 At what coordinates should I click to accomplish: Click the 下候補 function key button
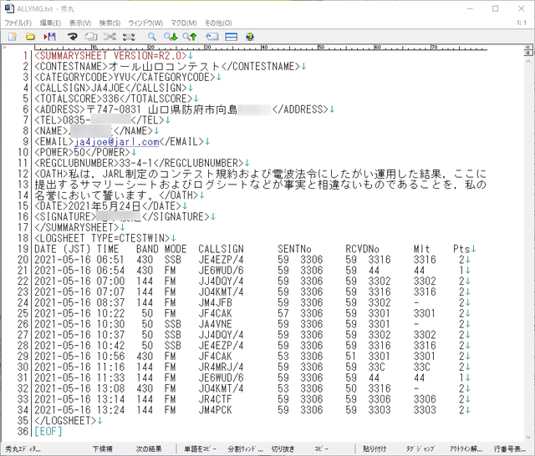click(x=102, y=448)
